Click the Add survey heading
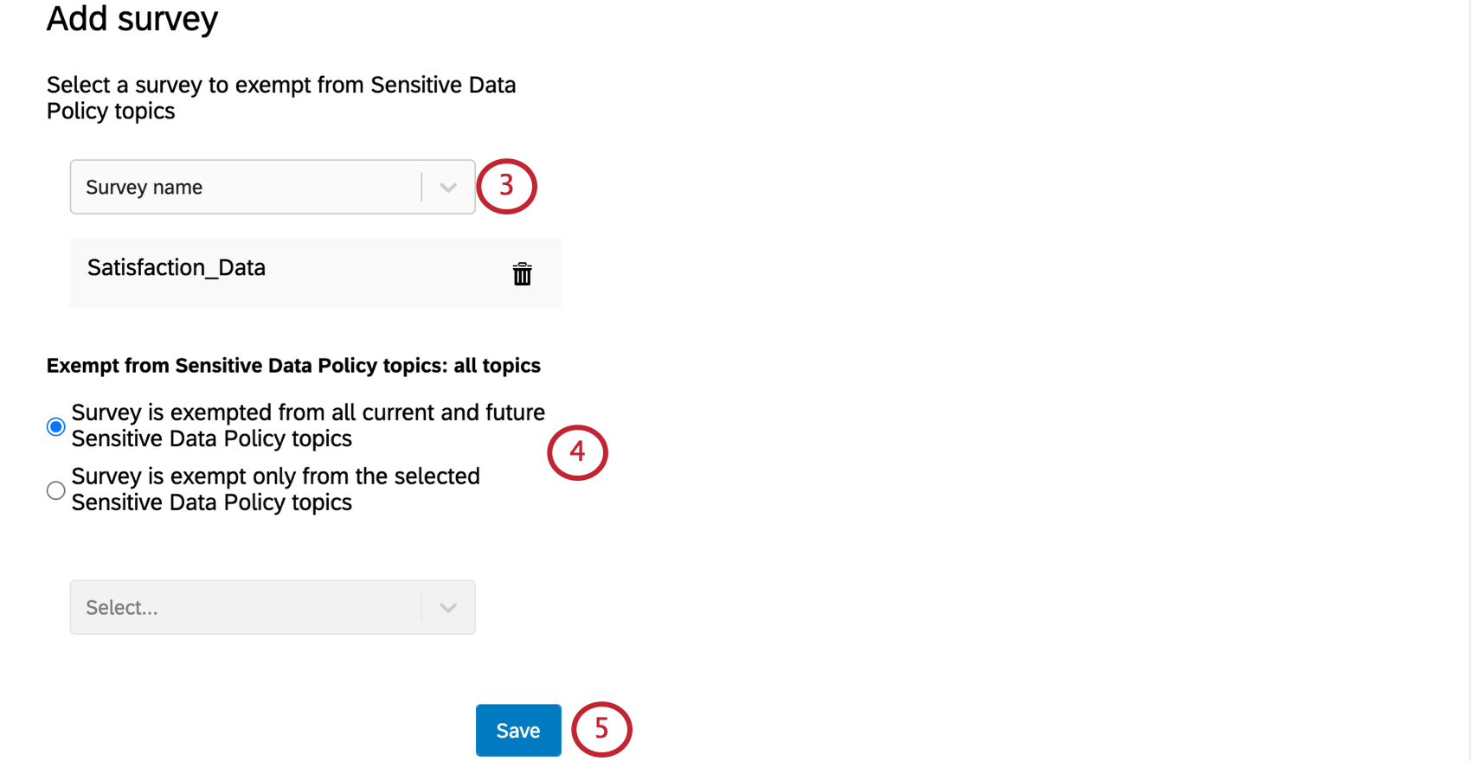Image resolution: width=1471 pixels, height=761 pixels. [132, 19]
